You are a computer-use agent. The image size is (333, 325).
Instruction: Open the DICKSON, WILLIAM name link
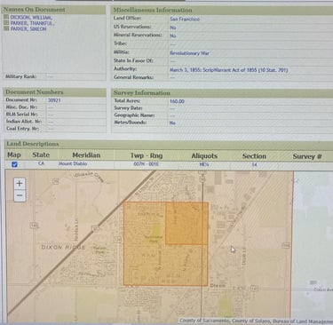tap(31, 18)
